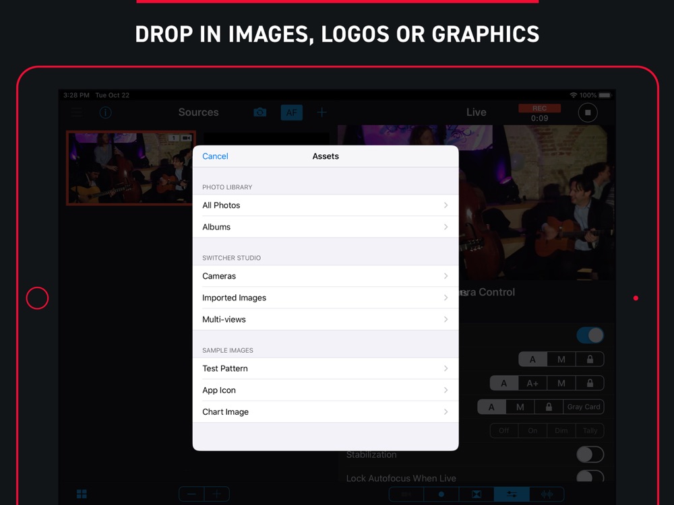Click the 3:28 PM clock in status bar
Screen dimensions: 674x505
77,96
